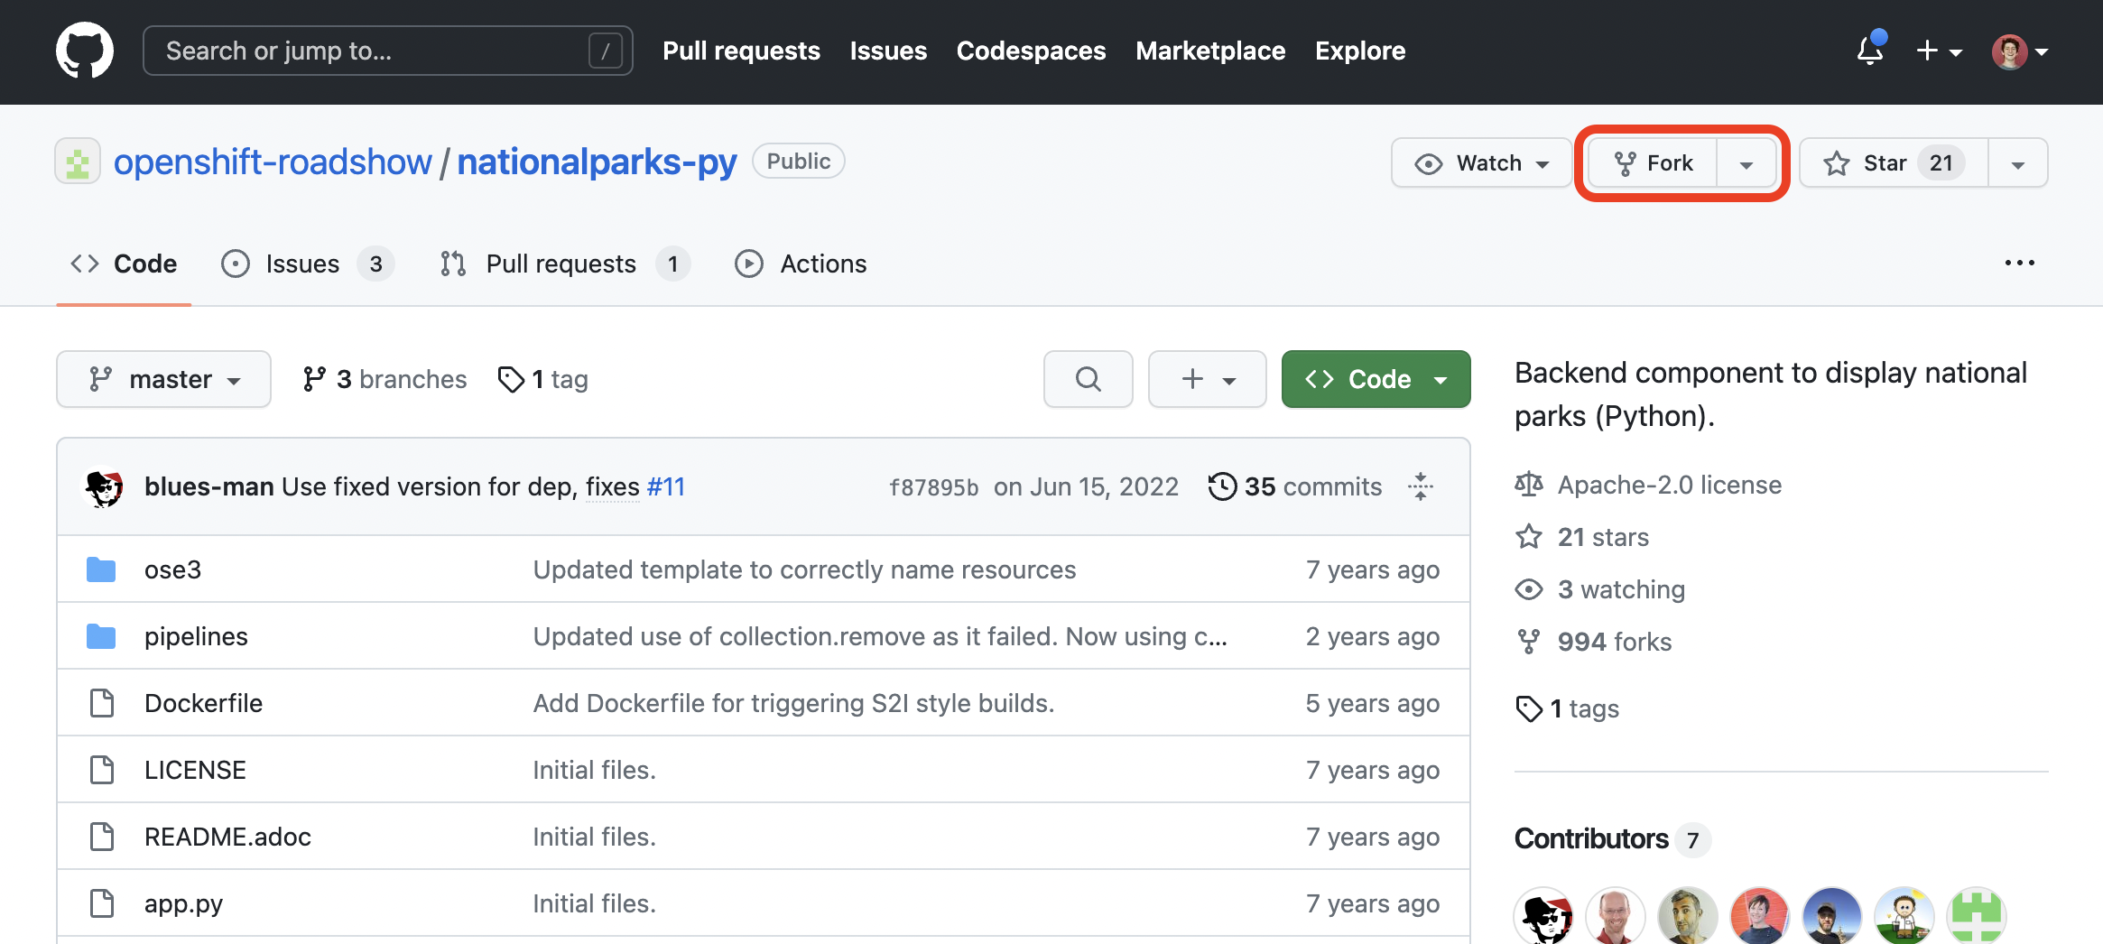
Task: Open the green Code dropdown
Action: point(1376,379)
